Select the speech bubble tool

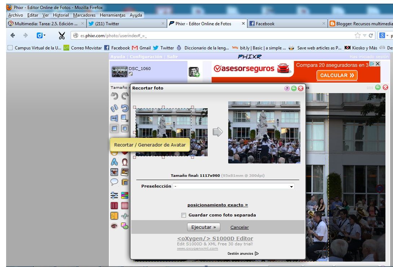114,182
